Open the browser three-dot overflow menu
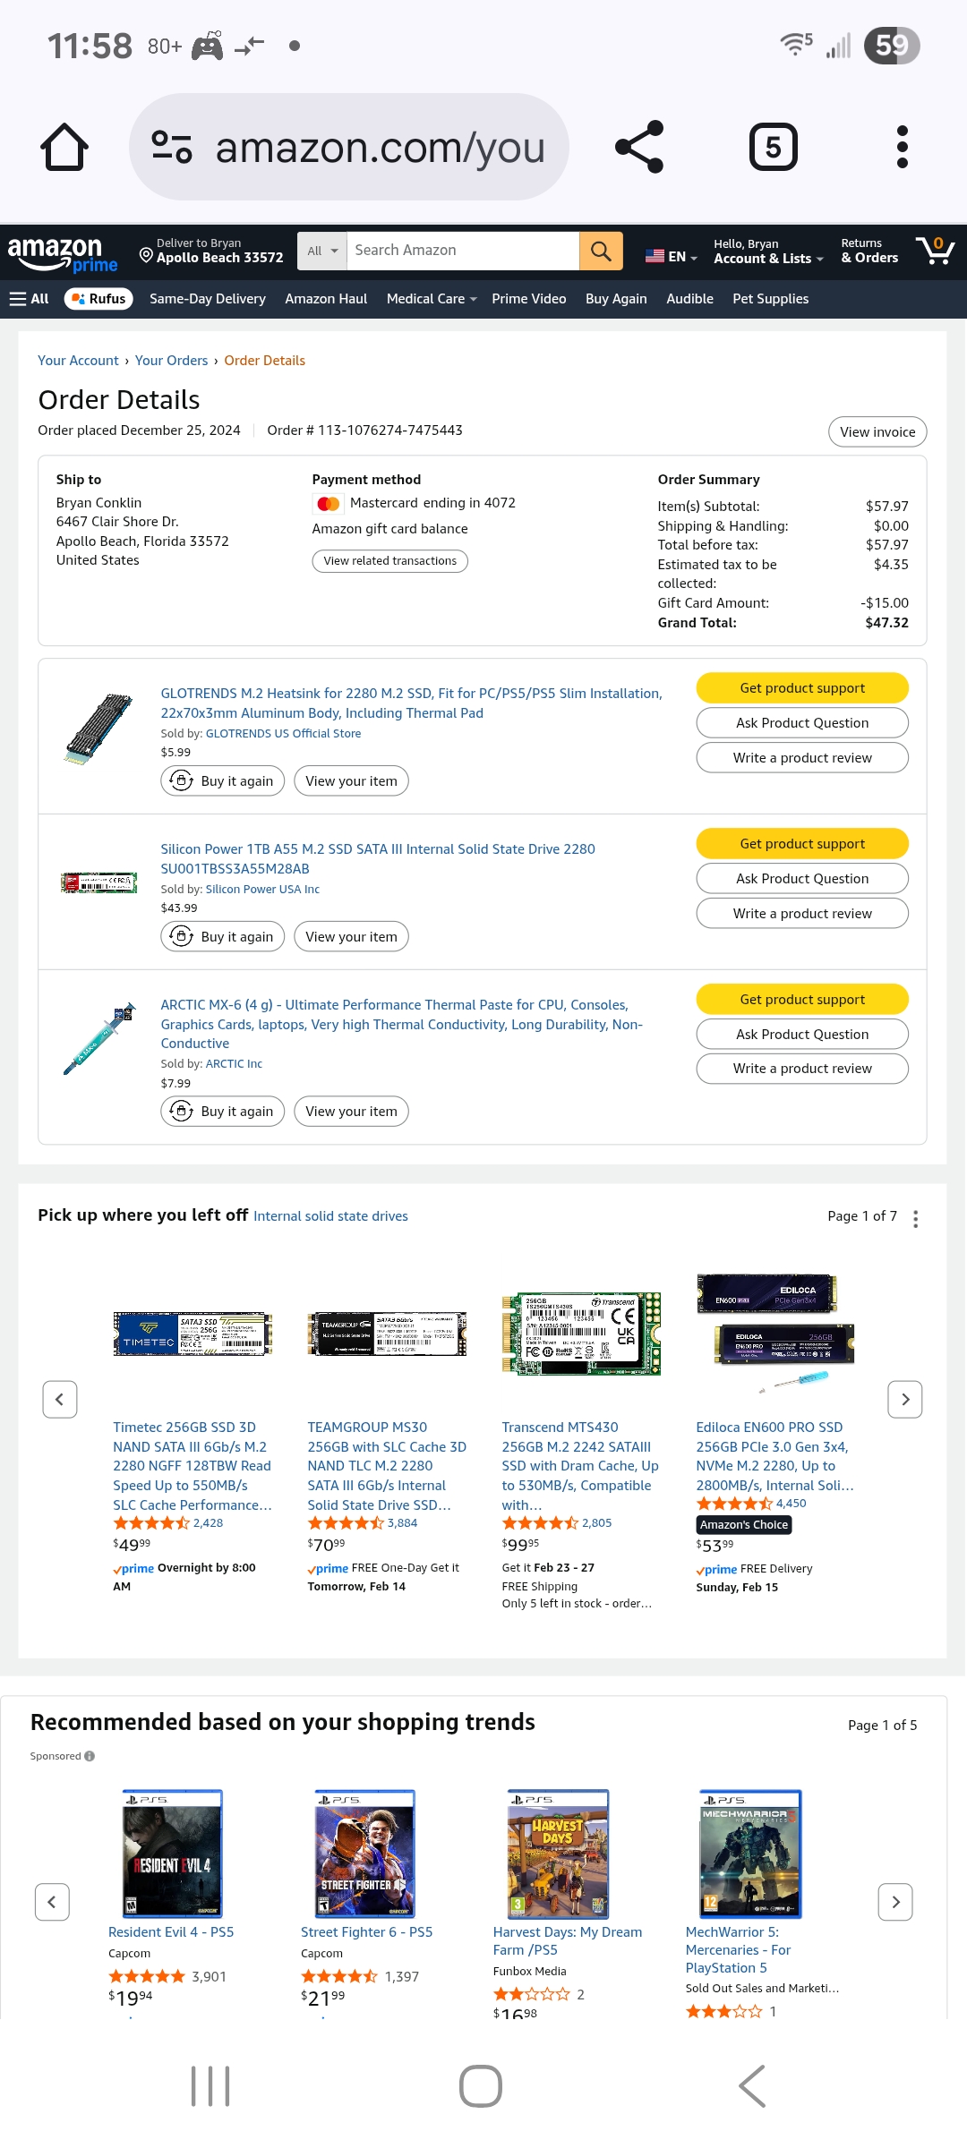 tap(902, 147)
